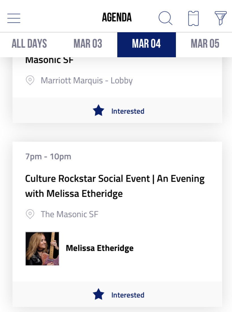
Task: Click the AGENDA header title
Action: [117, 18]
